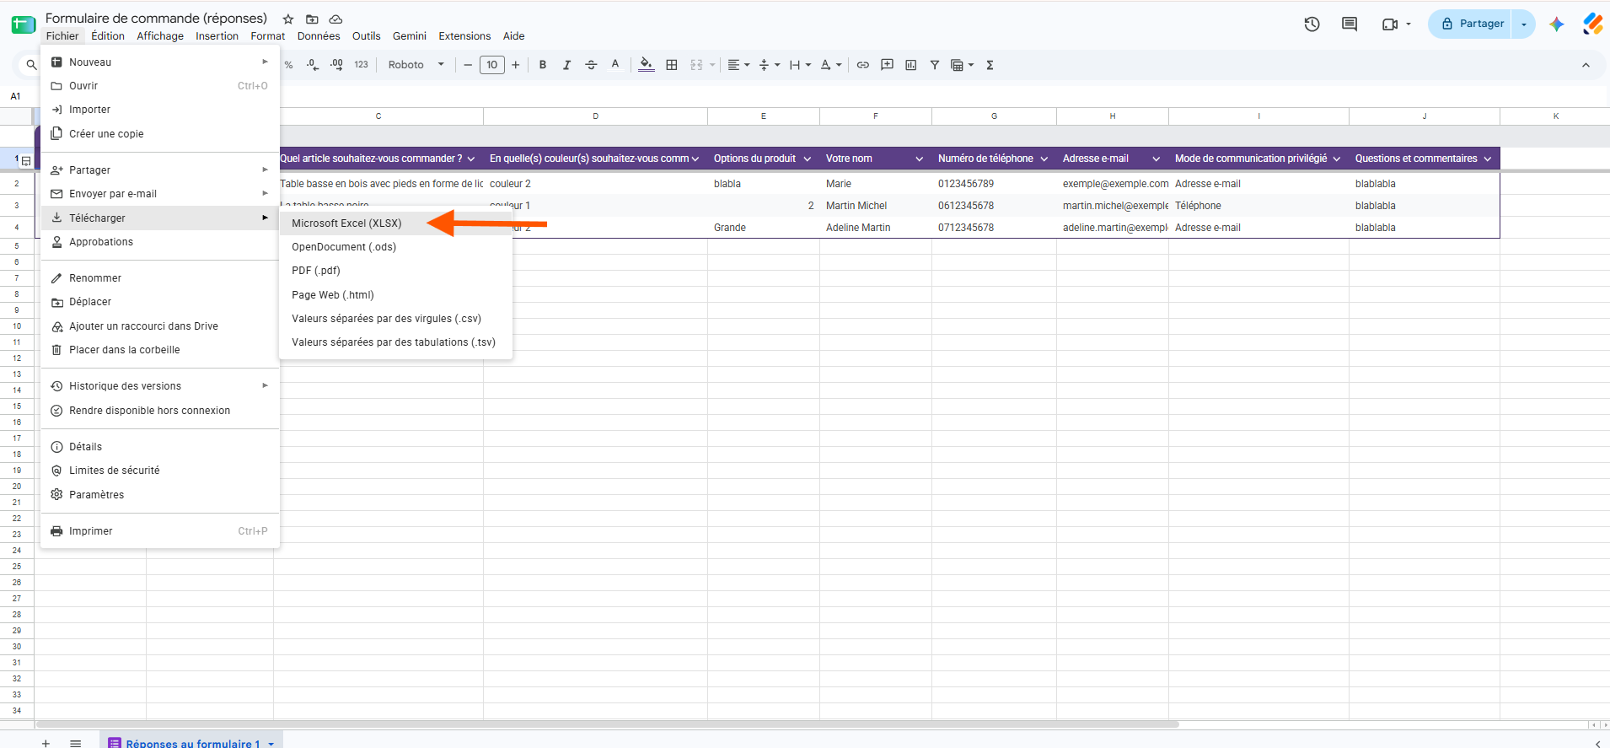
Task: Toggle italic text formatting
Action: pos(566,65)
